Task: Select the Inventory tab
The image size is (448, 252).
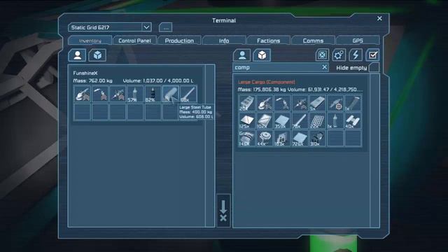Action: [90, 41]
